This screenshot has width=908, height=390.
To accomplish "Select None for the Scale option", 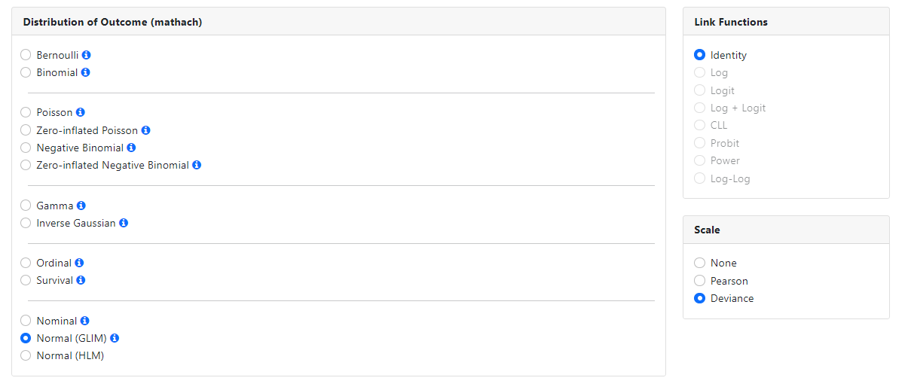I will 700,263.
